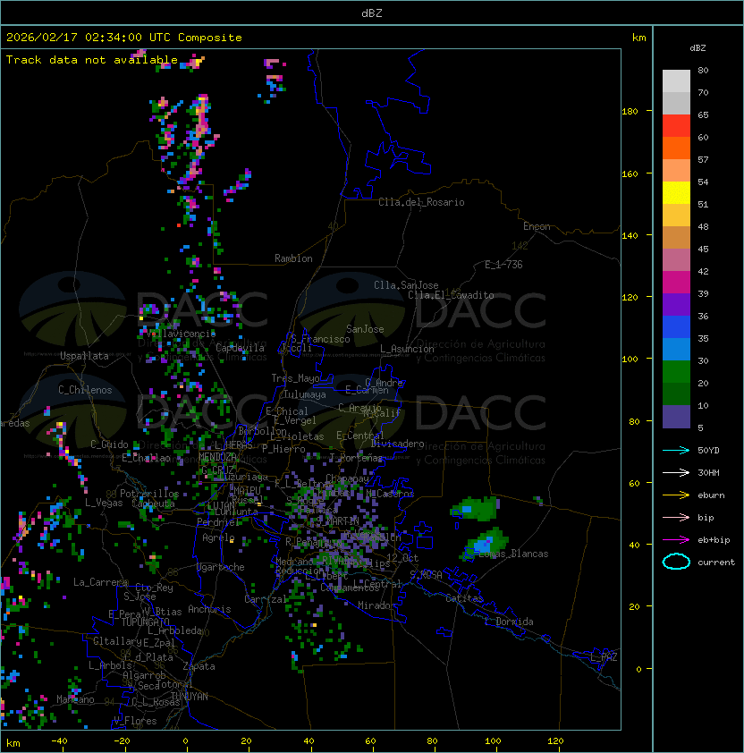The height and width of the screenshot is (753, 744).
Task: Click the cyan 50YD arrow icon
Action: (676, 450)
